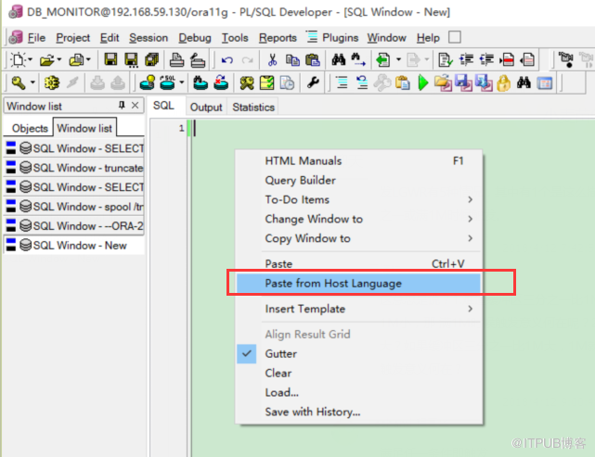Screen dimensions: 595x457
Task: Click the single floppy Save icon
Action: pyautogui.click(x=110, y=59)
